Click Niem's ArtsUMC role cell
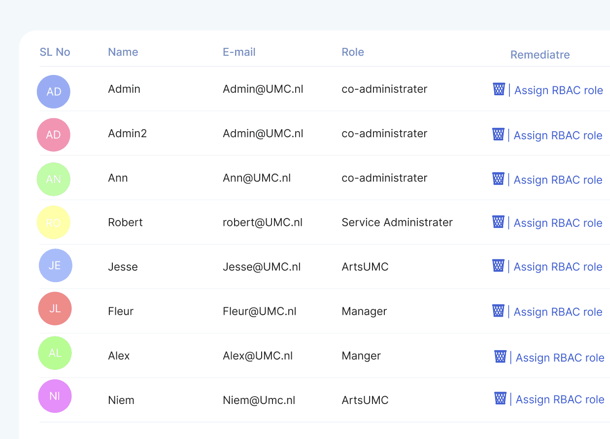The image size is (610, 439). (x=365, y=400)
